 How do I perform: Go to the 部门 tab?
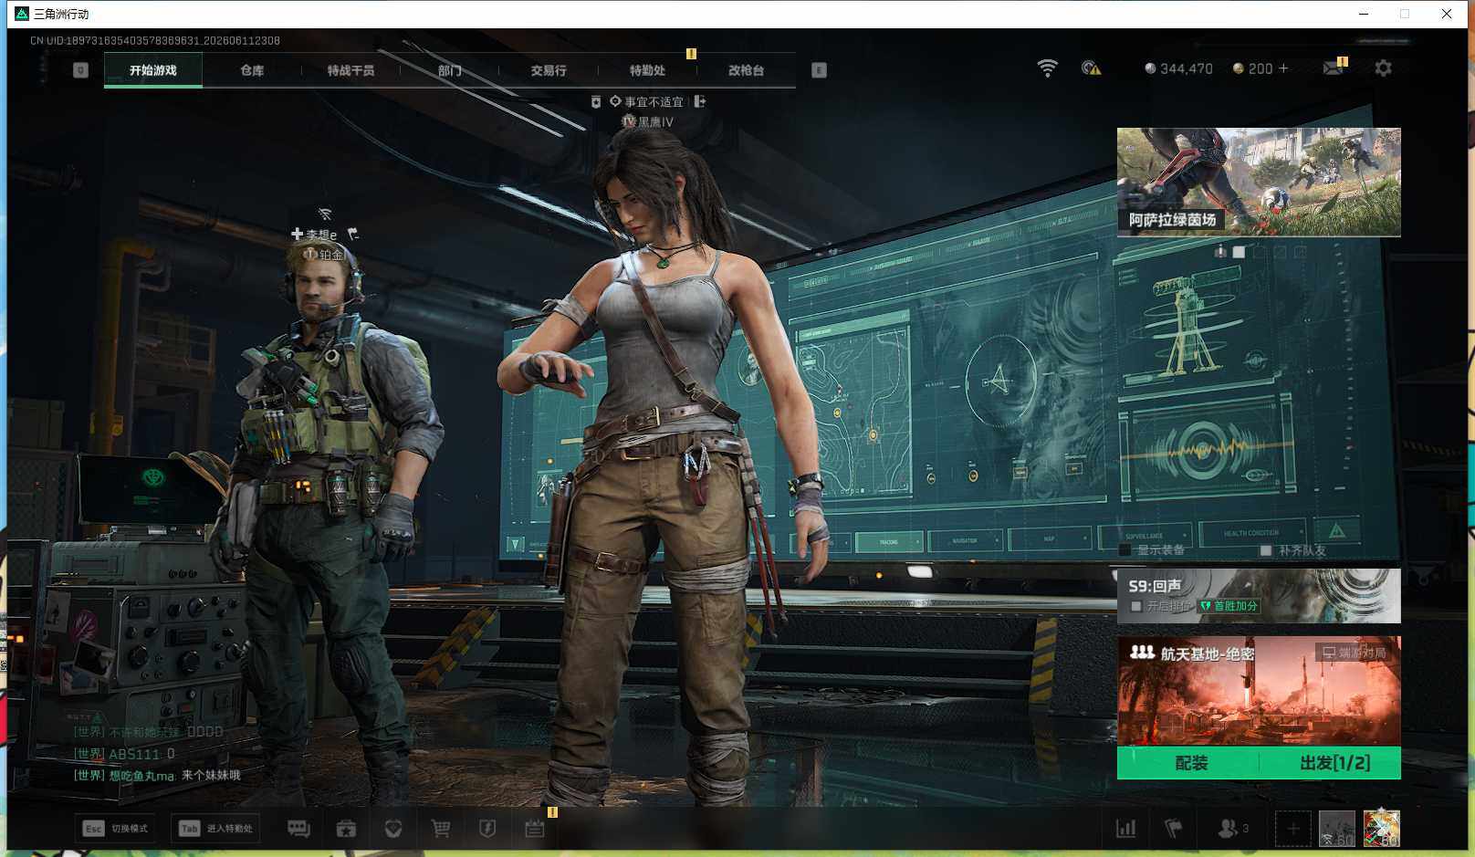(449, 70)
